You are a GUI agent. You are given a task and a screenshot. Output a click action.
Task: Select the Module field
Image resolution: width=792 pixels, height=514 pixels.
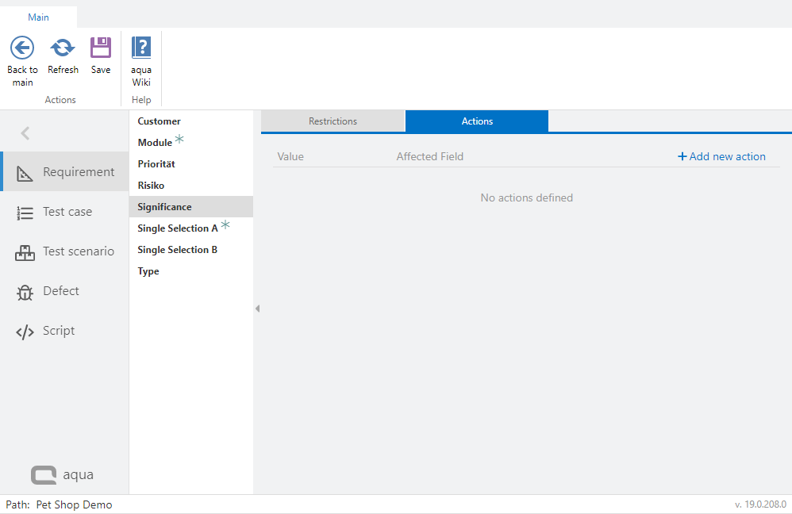[155, 143]
